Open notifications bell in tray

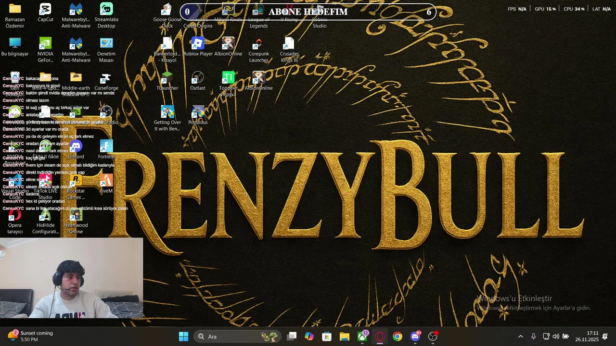pyautogui.click(x=605, y=336)
